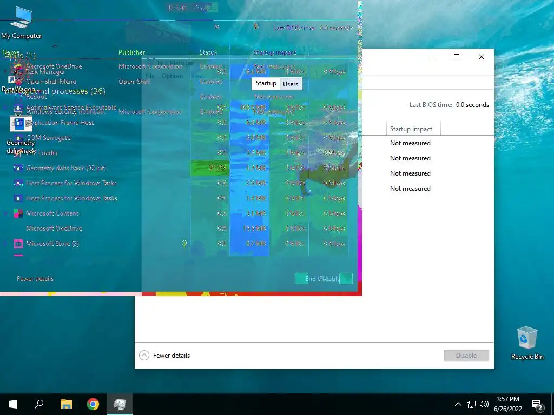Maximize the white Task Manager window
The width and height of the screenshot is (554, 415).
pyautogui.click(x=457, y=57)
